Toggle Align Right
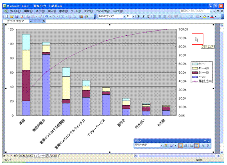Viewport: 227px width, 165px height. tap(165, 16)
